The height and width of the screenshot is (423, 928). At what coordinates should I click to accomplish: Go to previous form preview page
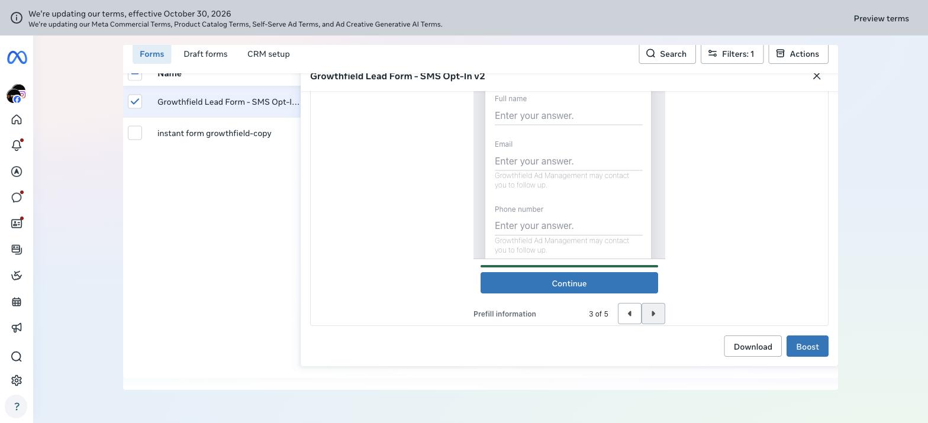tap(630, 314)
